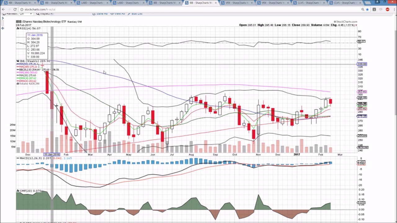397x223 pixels.
Task: Click the gray square extension icon
Action: [374, 9]
